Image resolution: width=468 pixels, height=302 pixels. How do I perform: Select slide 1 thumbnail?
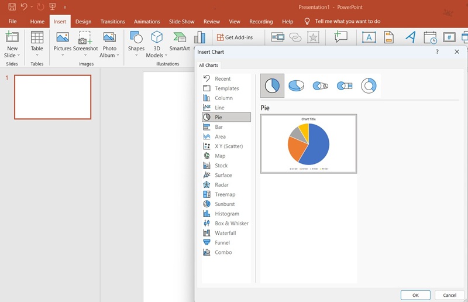tap(53, 97)
